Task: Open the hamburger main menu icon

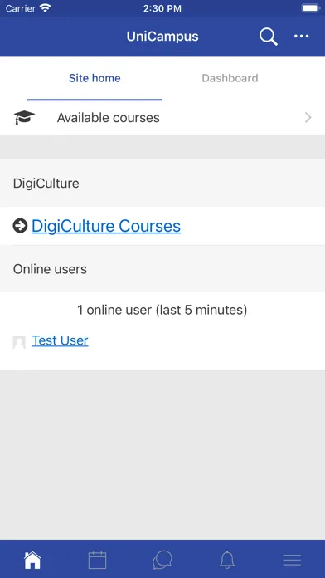Action: click(292, 561)
